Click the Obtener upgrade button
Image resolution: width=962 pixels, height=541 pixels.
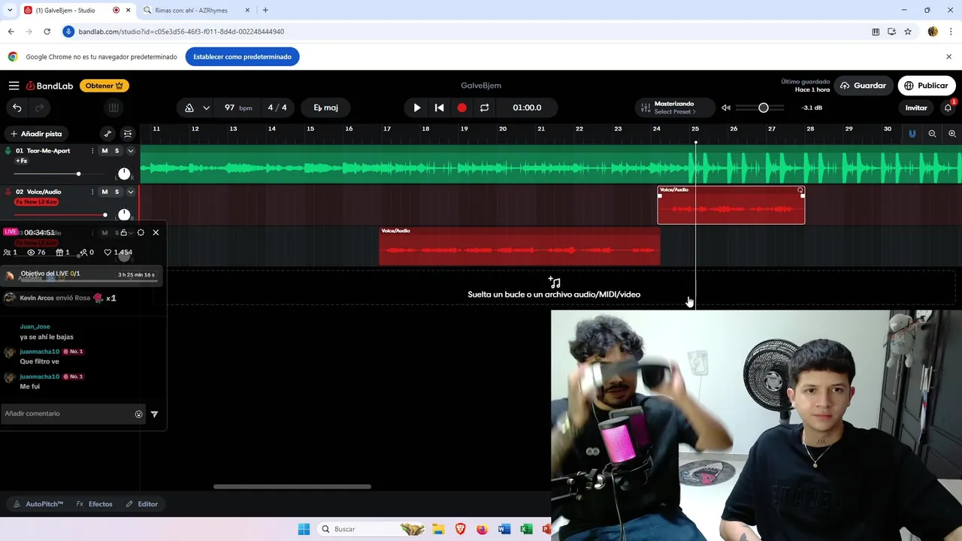click(104, 86)
